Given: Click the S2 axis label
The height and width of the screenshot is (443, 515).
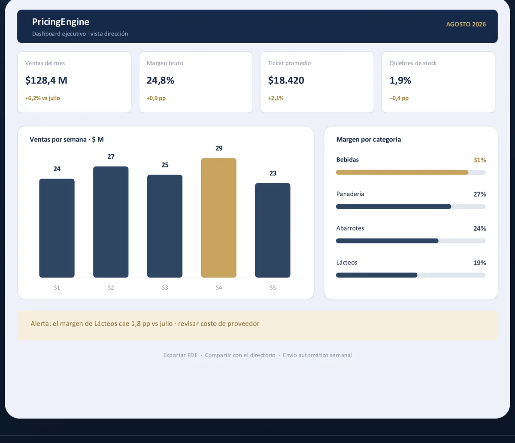Looking at the screenshot, I should coord(111,288).
